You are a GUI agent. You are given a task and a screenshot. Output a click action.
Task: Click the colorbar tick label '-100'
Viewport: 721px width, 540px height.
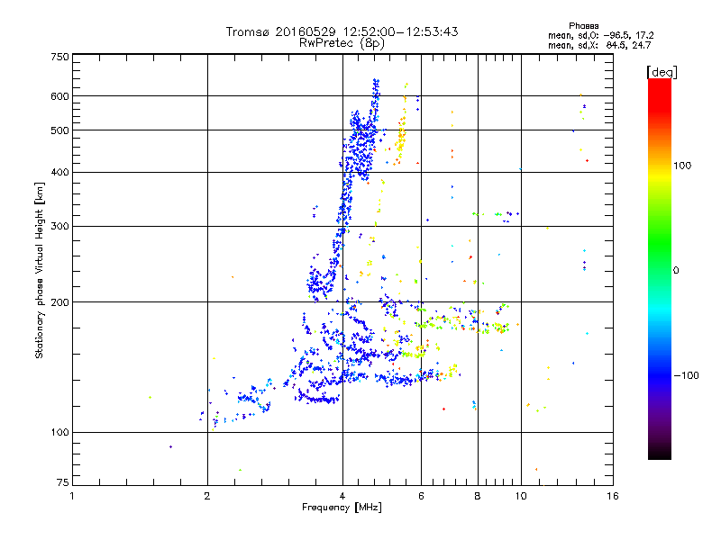coord(686,375)
